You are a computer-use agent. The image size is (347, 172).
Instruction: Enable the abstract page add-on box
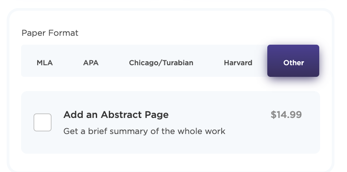click(43, 122)
